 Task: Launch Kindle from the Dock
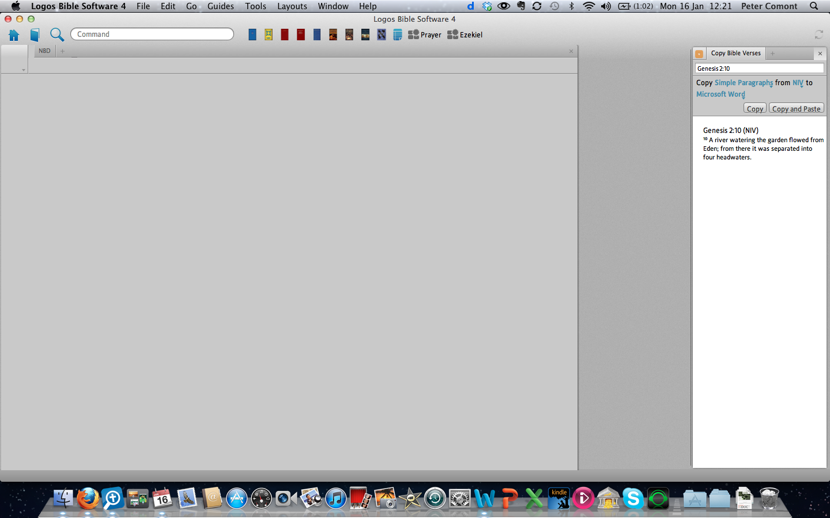559,498
